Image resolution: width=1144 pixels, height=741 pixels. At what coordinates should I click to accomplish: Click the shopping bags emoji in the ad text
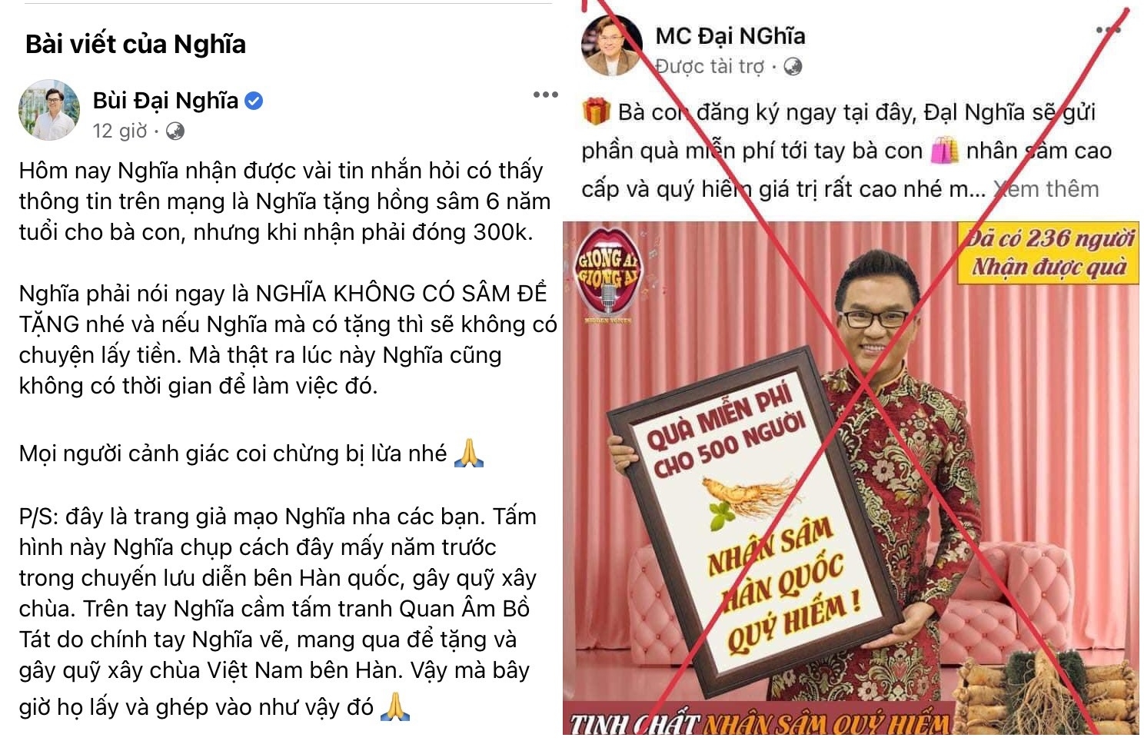coord(944,151)
